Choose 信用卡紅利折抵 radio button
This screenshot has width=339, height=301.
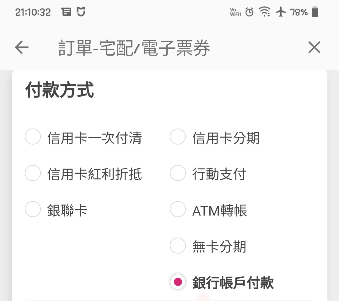coord(33,173)
